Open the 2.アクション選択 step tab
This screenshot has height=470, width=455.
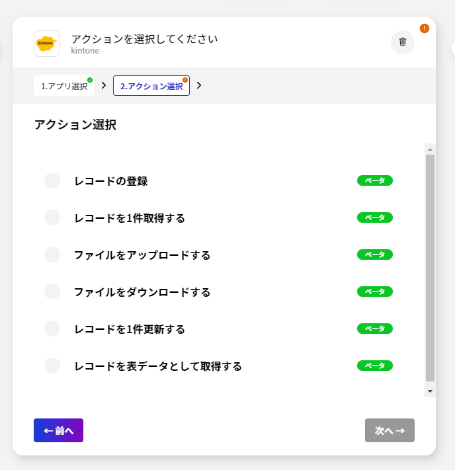coord(151,86)
